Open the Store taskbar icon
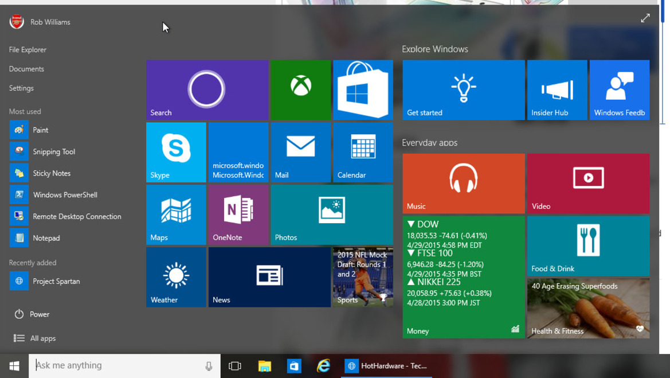Screen dimensions: 670x378 tap(294, 366)
